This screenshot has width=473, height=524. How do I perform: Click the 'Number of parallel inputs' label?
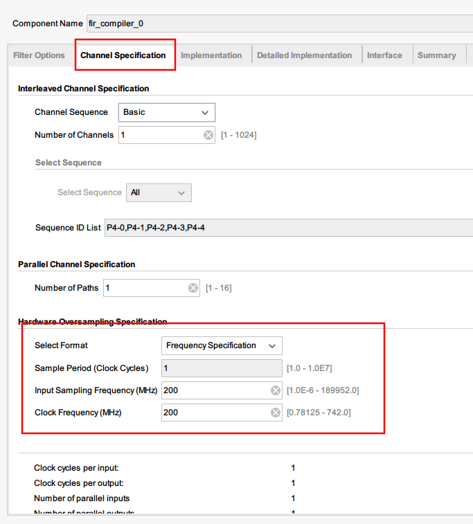coord(82,498)
